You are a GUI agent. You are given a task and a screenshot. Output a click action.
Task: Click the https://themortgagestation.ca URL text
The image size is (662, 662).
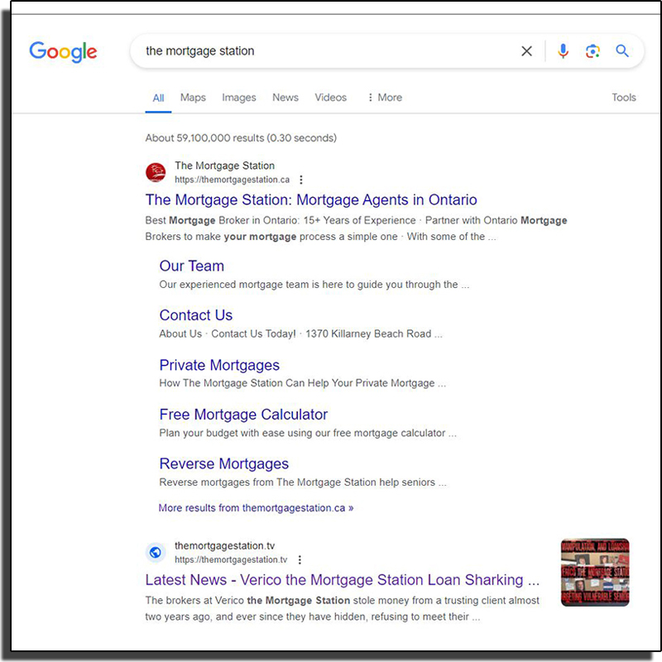pos(233,180)
